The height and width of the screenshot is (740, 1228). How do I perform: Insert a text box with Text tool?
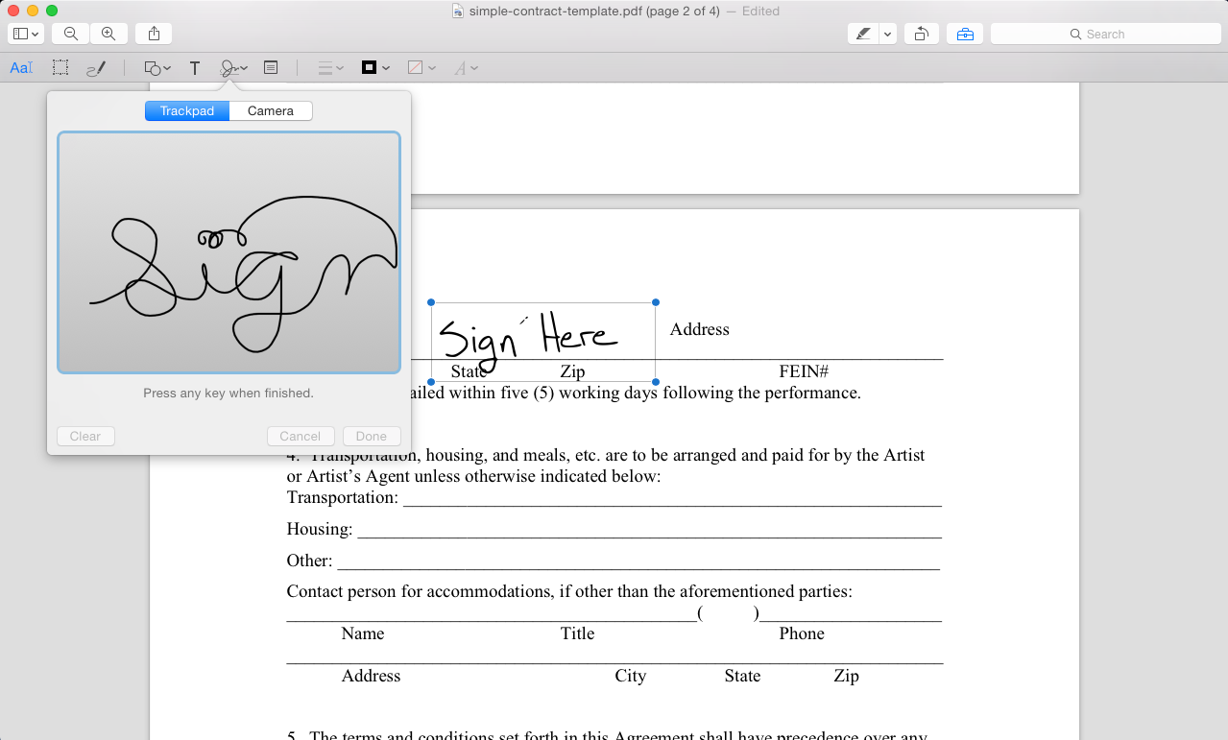coord(195,68)
